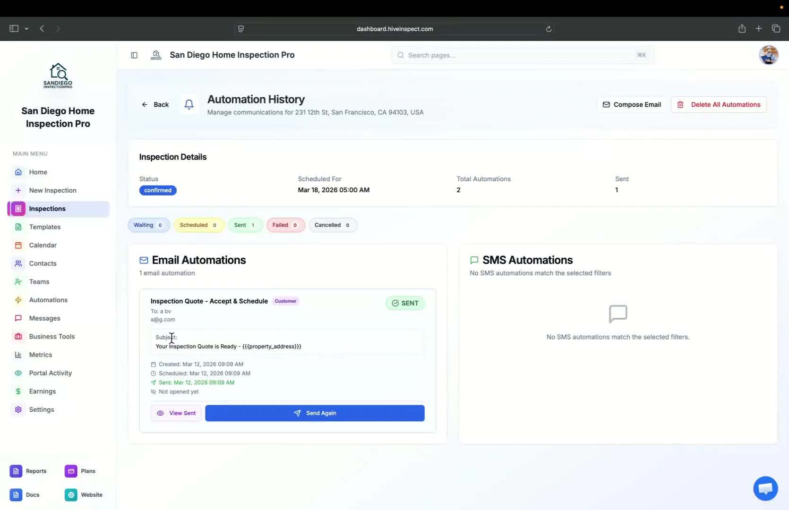Open the browser tab group dropdown chevron
This screenshot has width=789, height=510.
click(26, 28)
